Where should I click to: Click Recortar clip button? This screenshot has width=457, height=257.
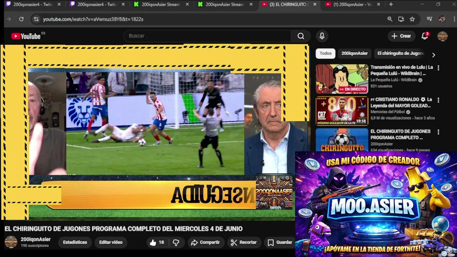tap(244, 242)
